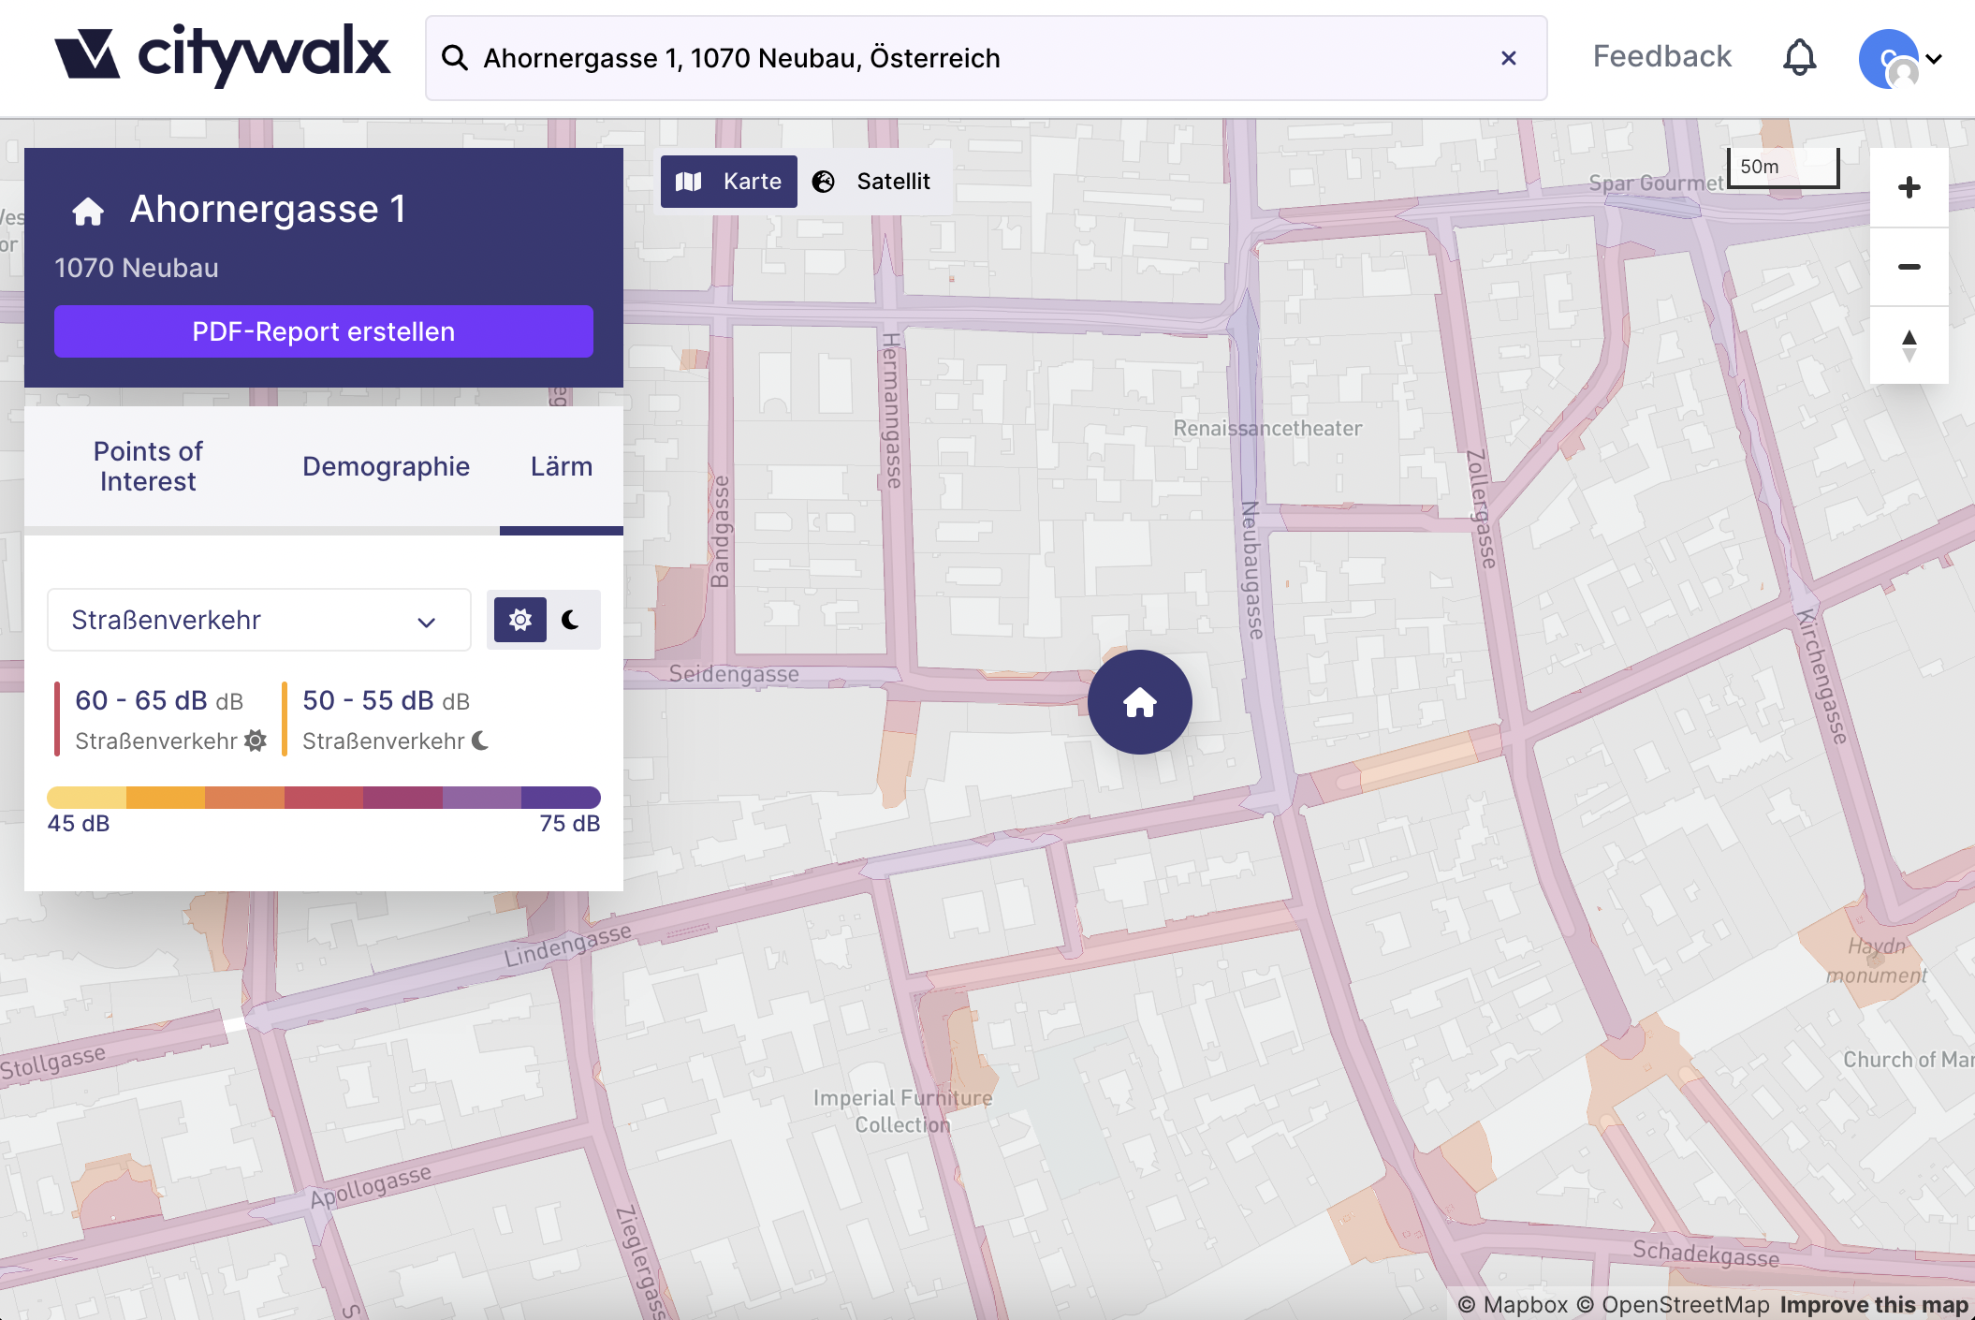Zoom in on the map

[1909, 187]
